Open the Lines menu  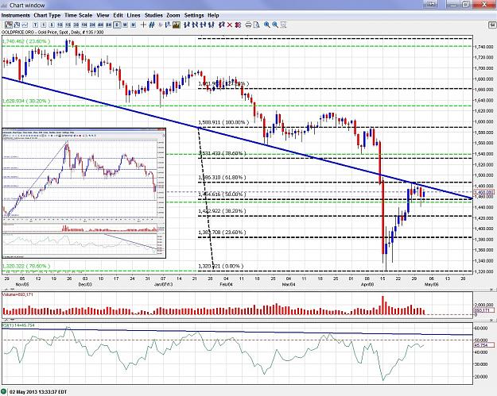[x=134, y=15]
